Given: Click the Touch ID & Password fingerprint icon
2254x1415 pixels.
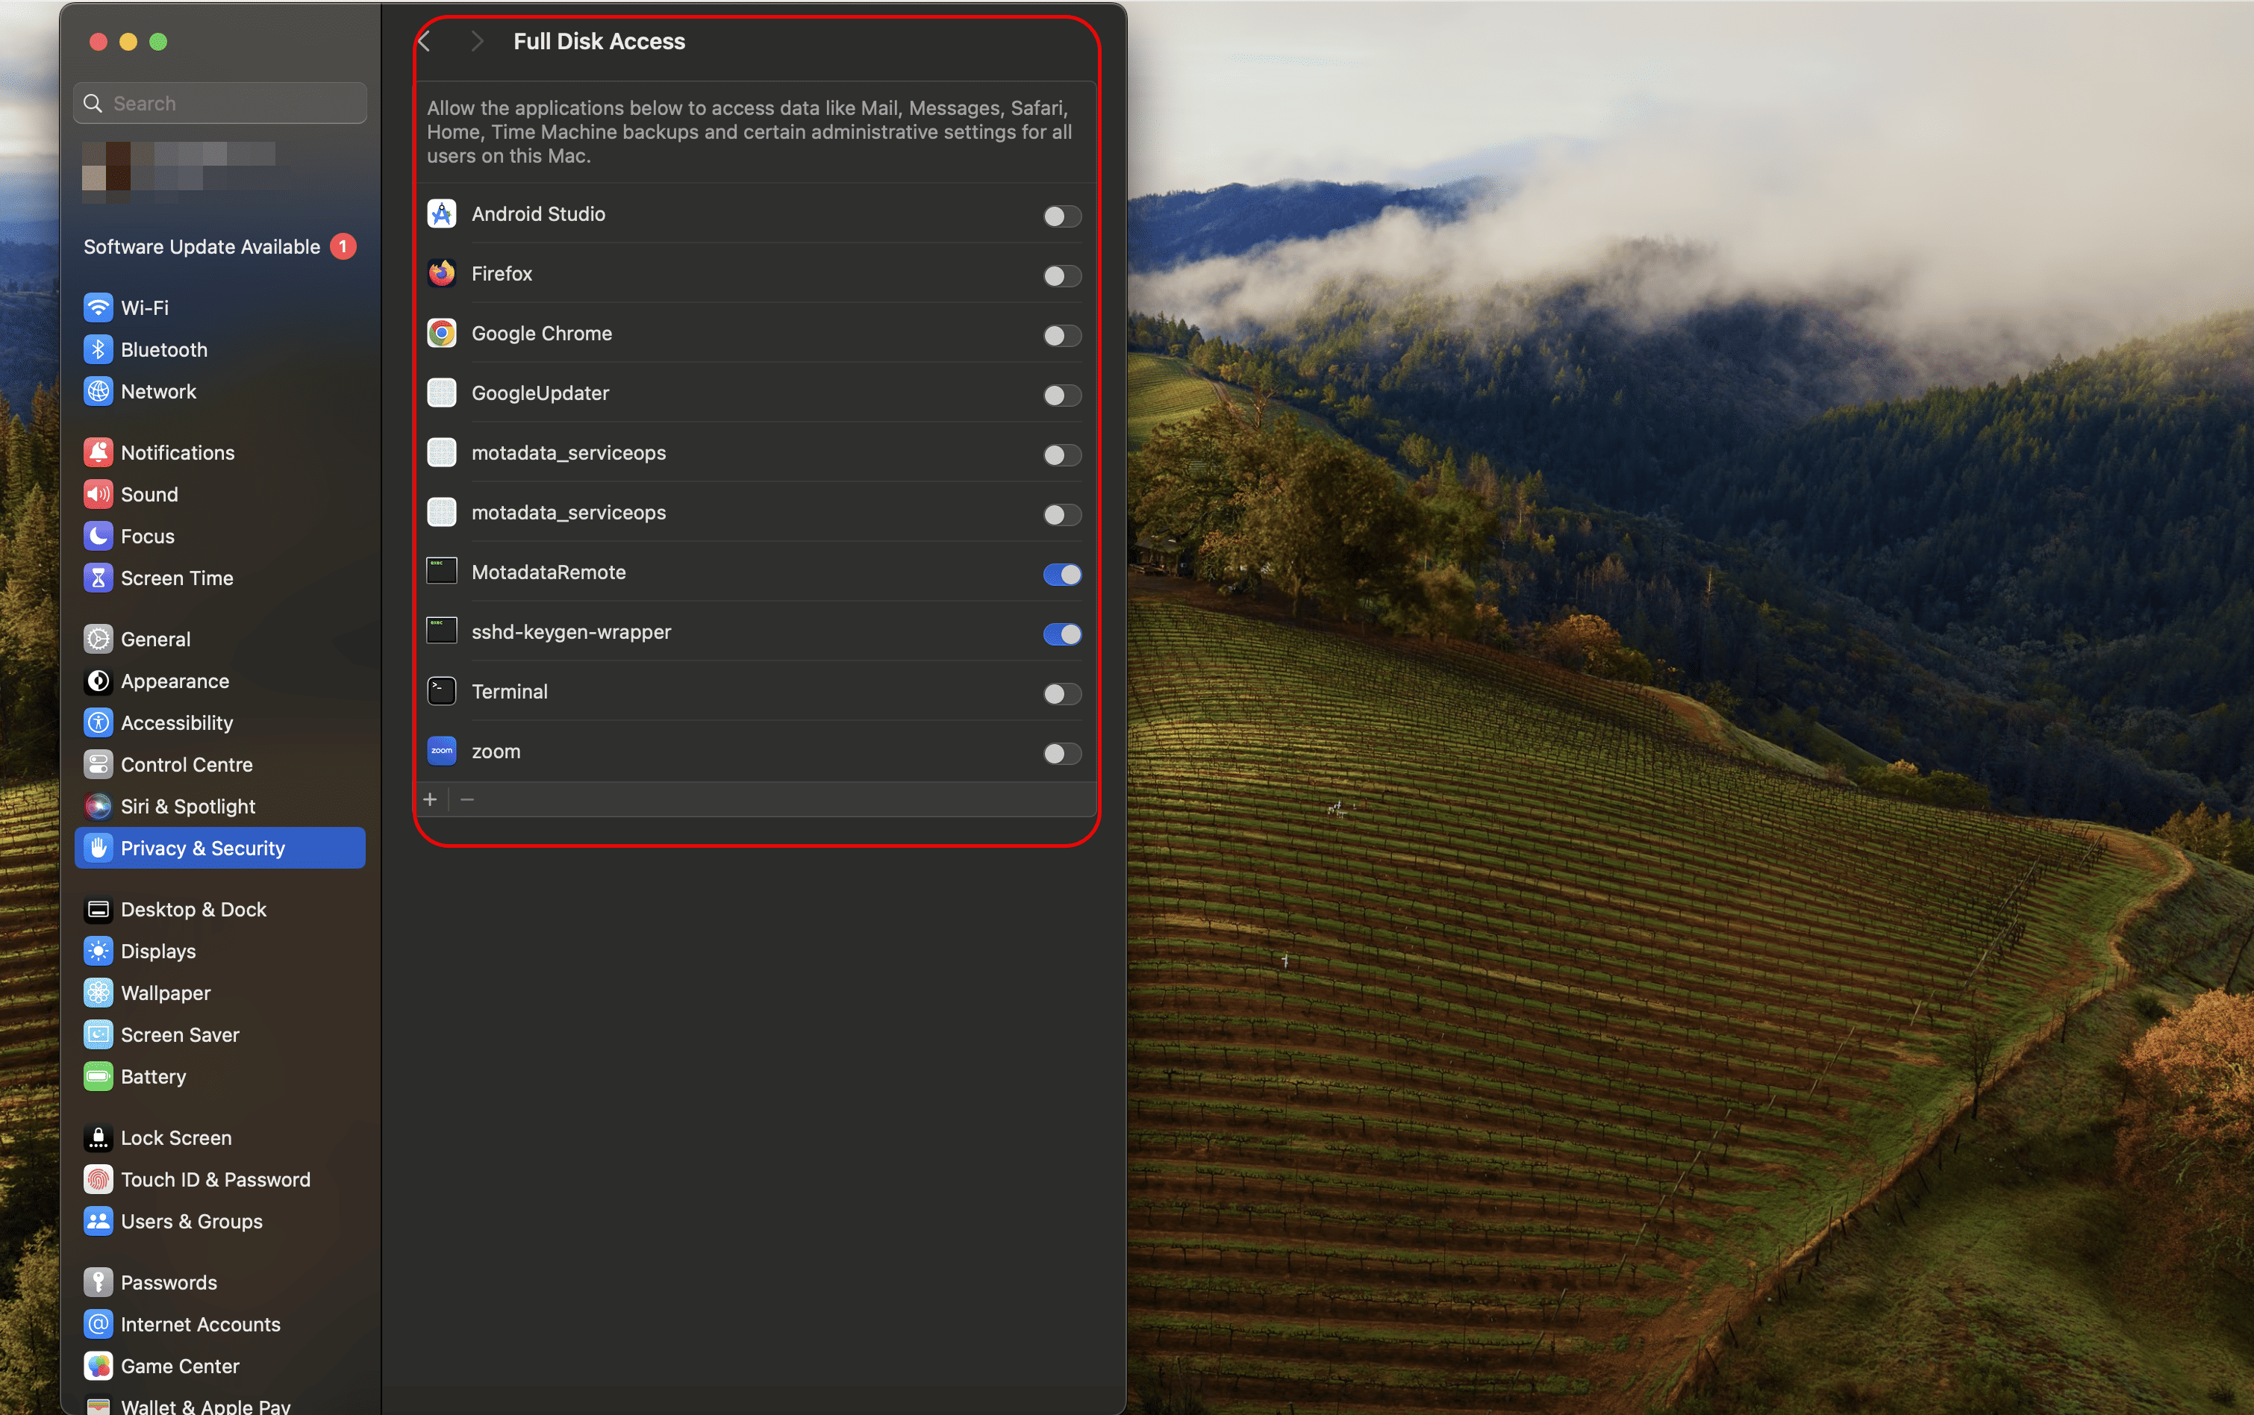Looking at the screenshot, I should pos(99,1179).
